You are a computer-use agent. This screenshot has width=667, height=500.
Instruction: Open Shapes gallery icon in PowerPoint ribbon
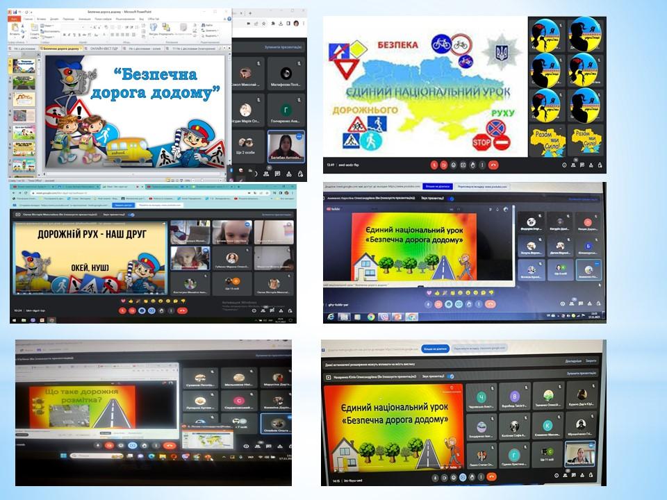pos(154,27)
